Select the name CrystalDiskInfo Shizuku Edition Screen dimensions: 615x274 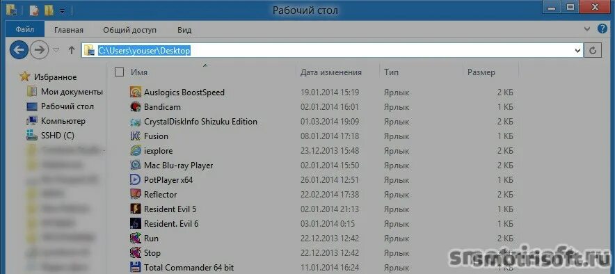200,122
